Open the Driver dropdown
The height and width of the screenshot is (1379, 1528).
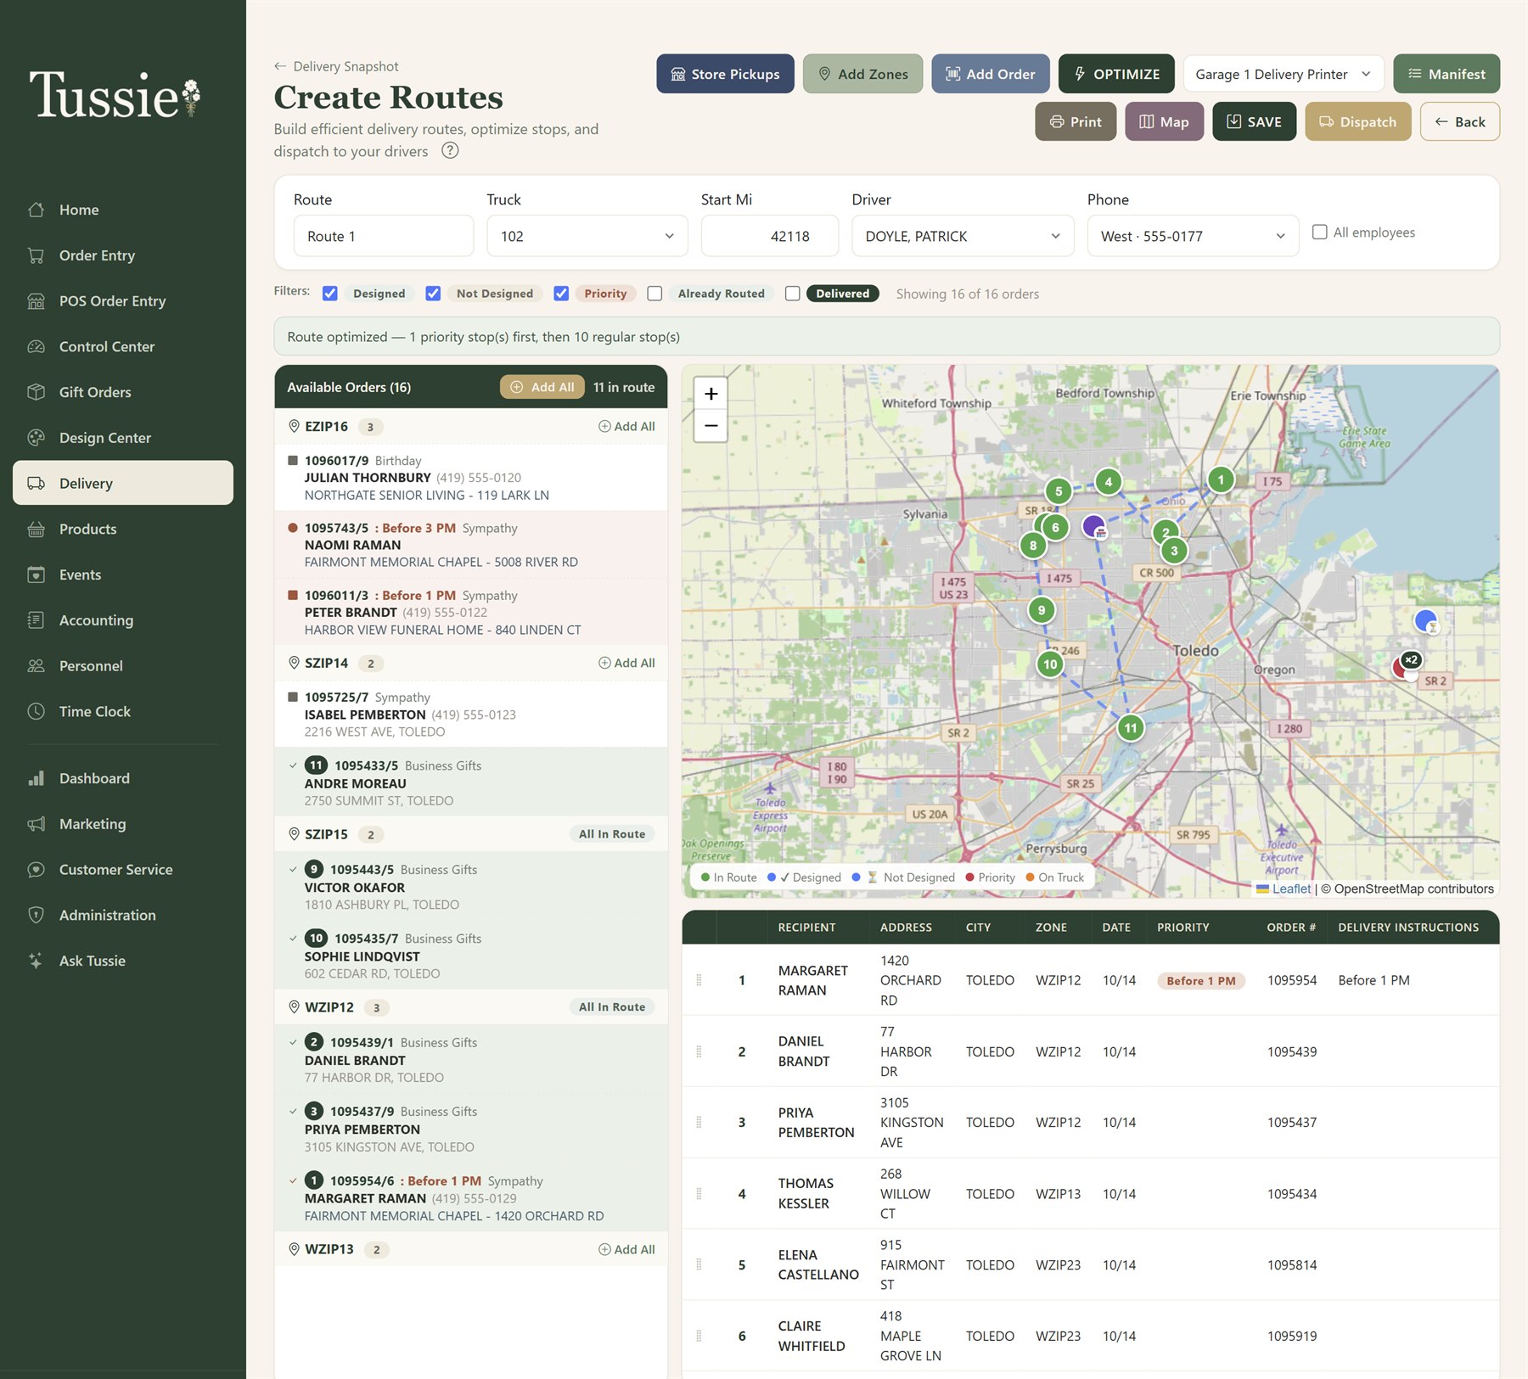pos(963,236)
